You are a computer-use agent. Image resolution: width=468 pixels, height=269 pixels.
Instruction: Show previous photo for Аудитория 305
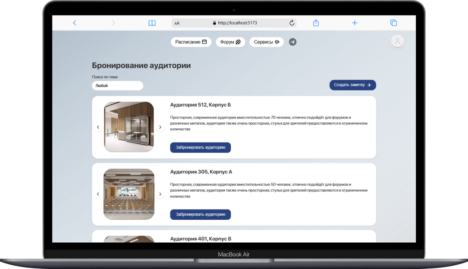tap(98, 194)
